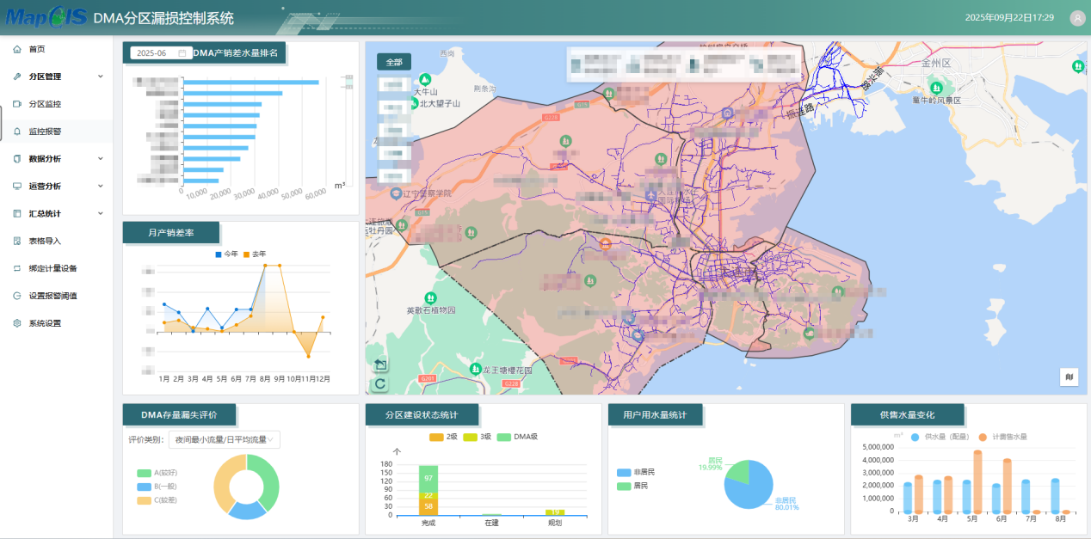
Task: Go to 设置报警阈值 page
Action: (52, 296)
